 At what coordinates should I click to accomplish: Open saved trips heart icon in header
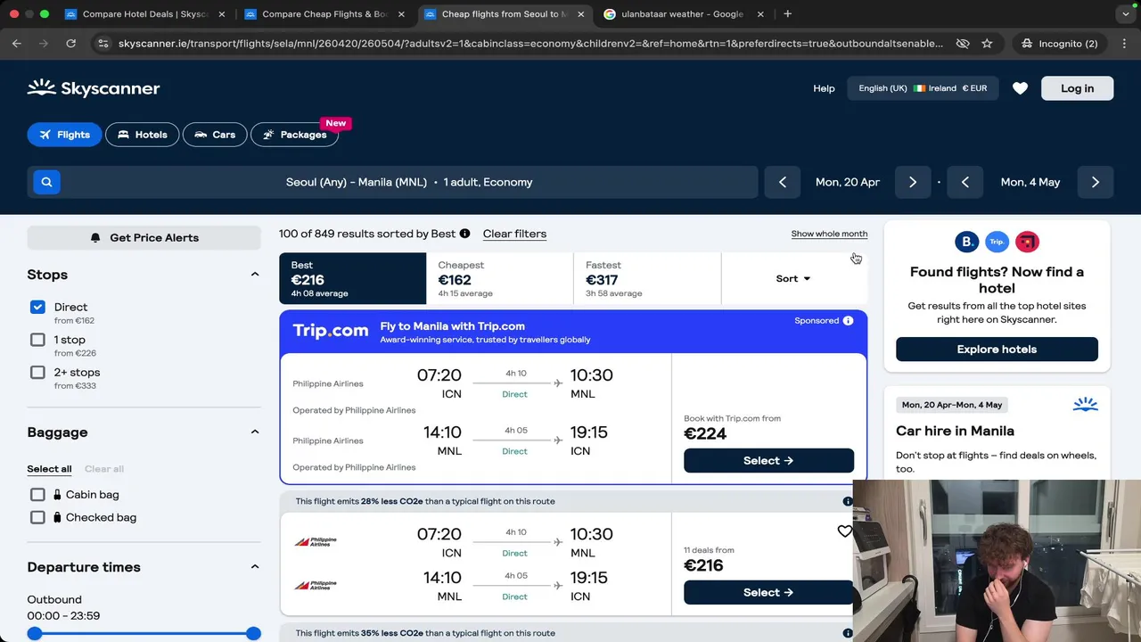coord(1020,88)
